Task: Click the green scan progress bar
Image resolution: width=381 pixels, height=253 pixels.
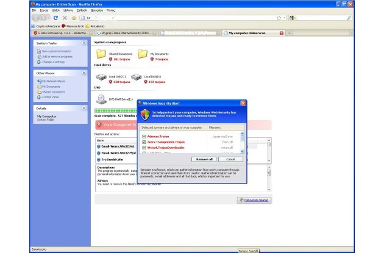Action: [x=116, y=110]
